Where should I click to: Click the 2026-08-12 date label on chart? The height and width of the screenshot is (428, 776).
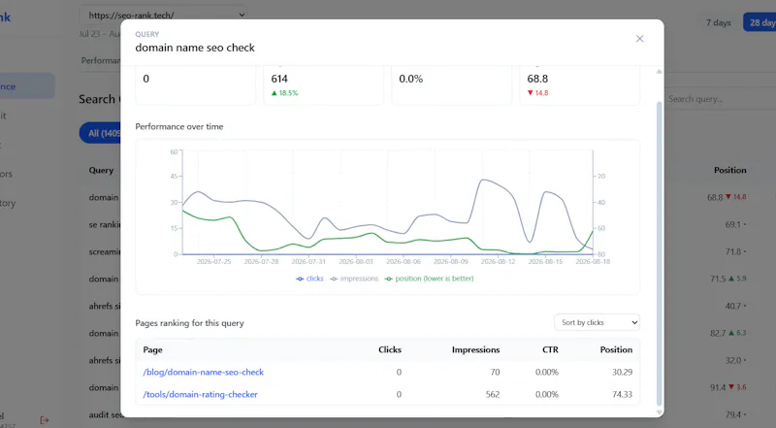click(498, 262)
